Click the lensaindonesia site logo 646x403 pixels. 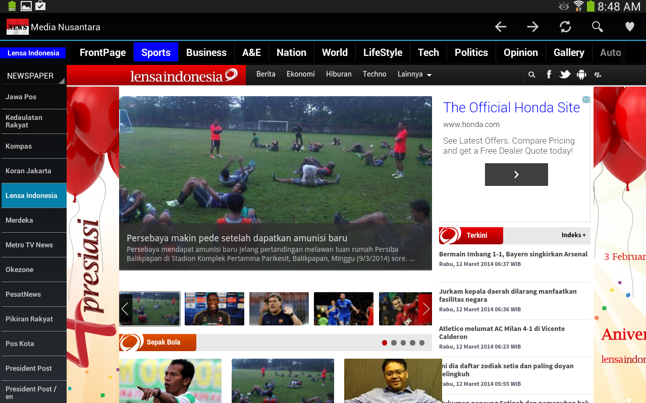click(x=184, y=76)
